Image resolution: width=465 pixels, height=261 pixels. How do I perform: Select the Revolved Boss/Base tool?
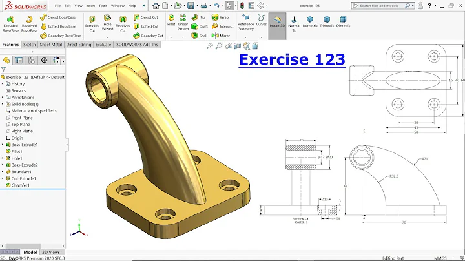click(29, 25)
